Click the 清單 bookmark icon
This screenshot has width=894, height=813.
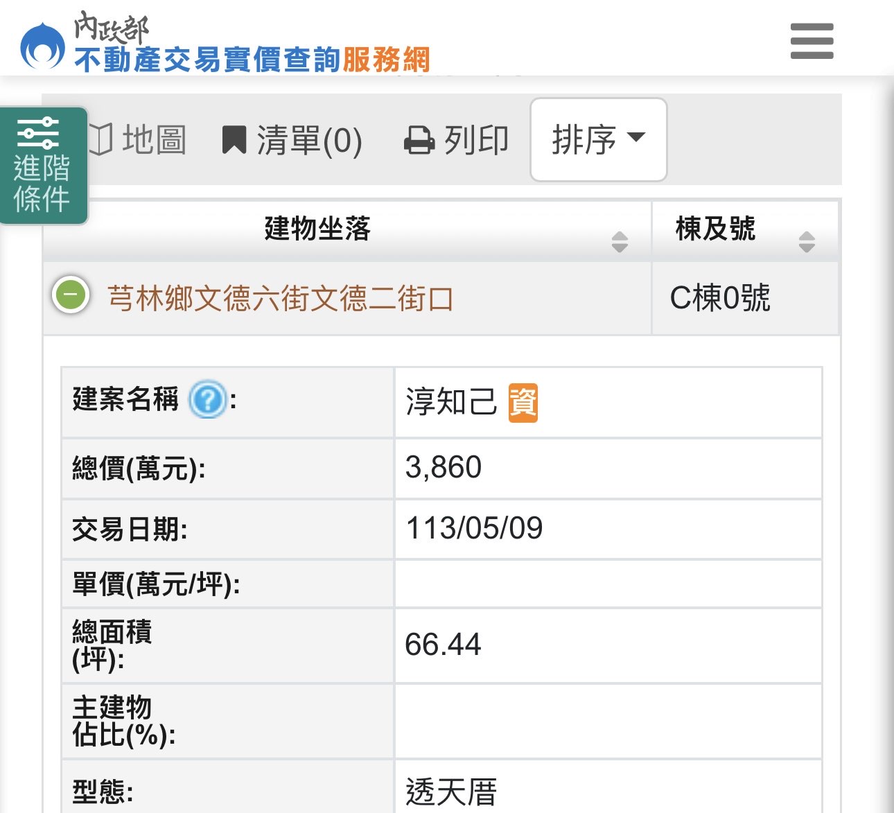(234, 140)
